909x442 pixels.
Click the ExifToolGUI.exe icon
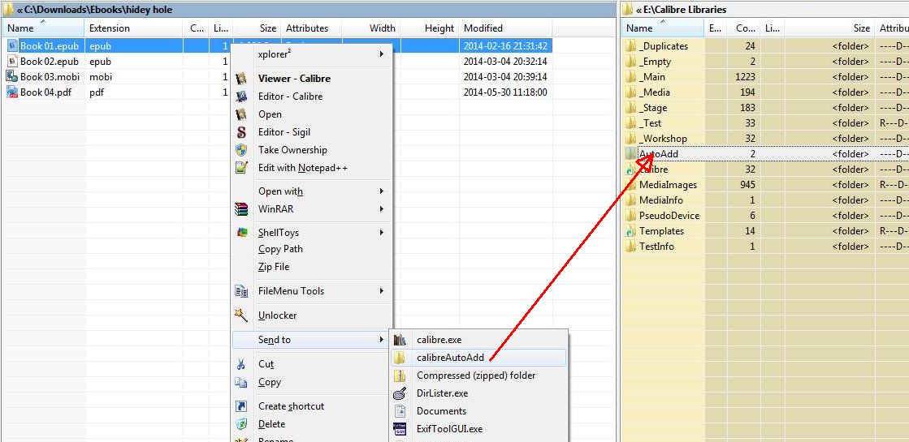coord(400,429)
